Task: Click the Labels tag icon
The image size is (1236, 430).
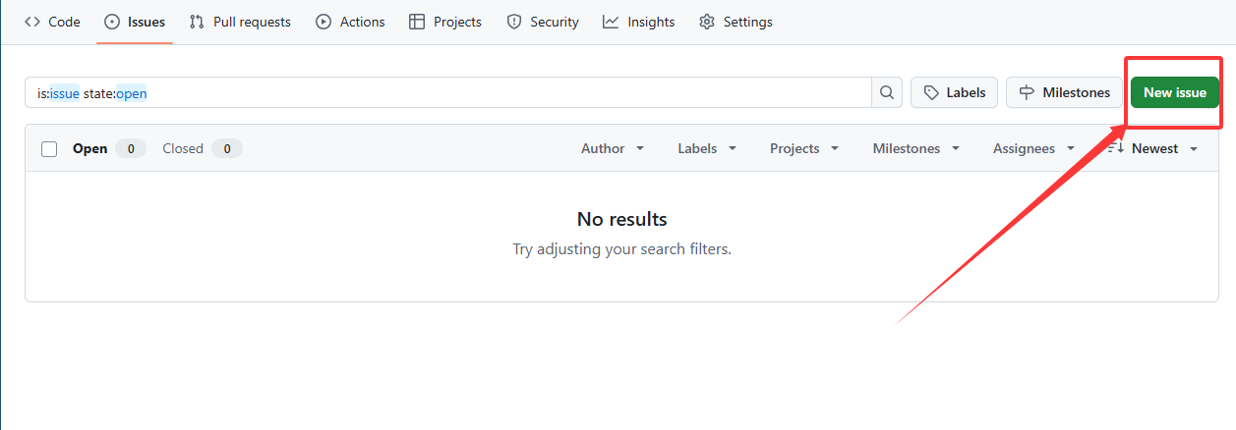Action: pos(931,93)
